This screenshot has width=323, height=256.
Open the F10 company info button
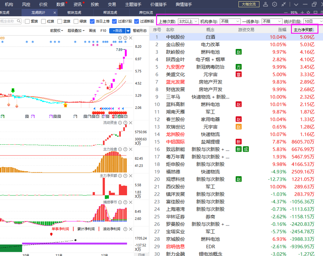[x=103, y=31]
